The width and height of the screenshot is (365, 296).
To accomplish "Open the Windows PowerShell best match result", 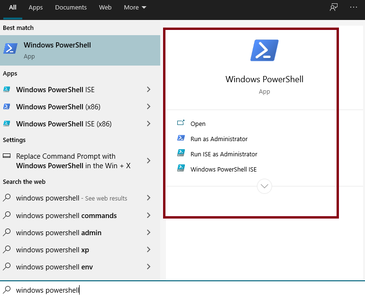I will pyautogui.click(x=80, y=50).
